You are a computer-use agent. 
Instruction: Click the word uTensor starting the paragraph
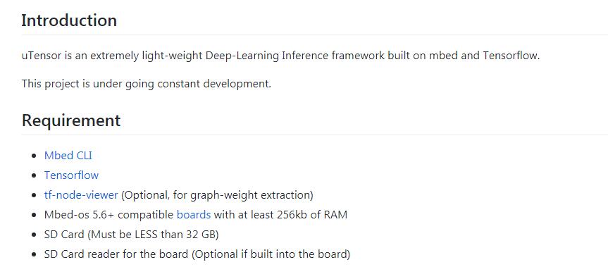pos(42,56)
